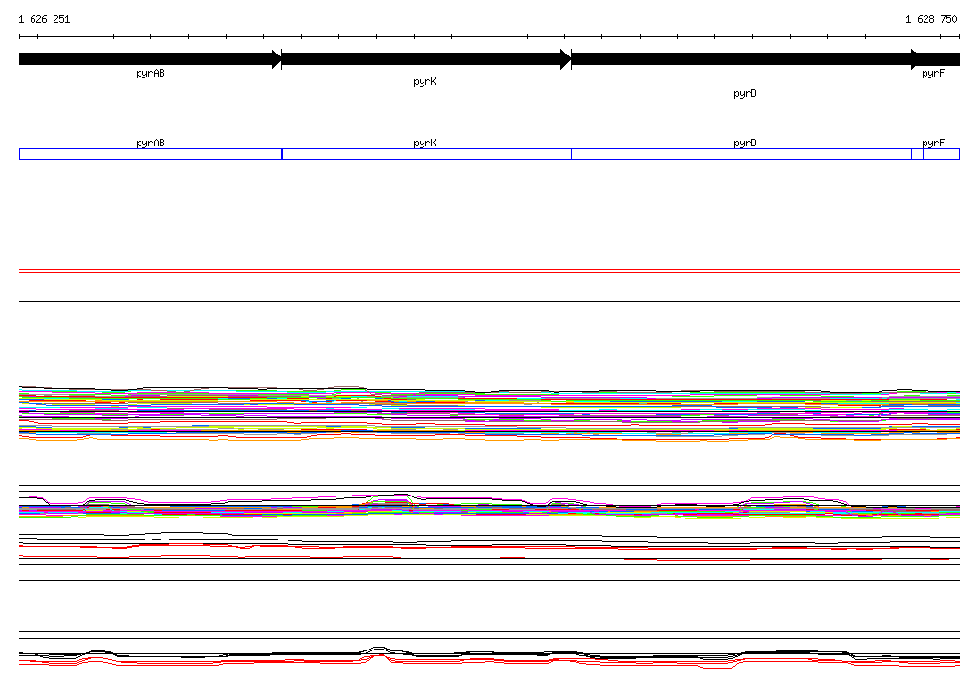Click end coordinate 1 628 750

click(931, 19)
